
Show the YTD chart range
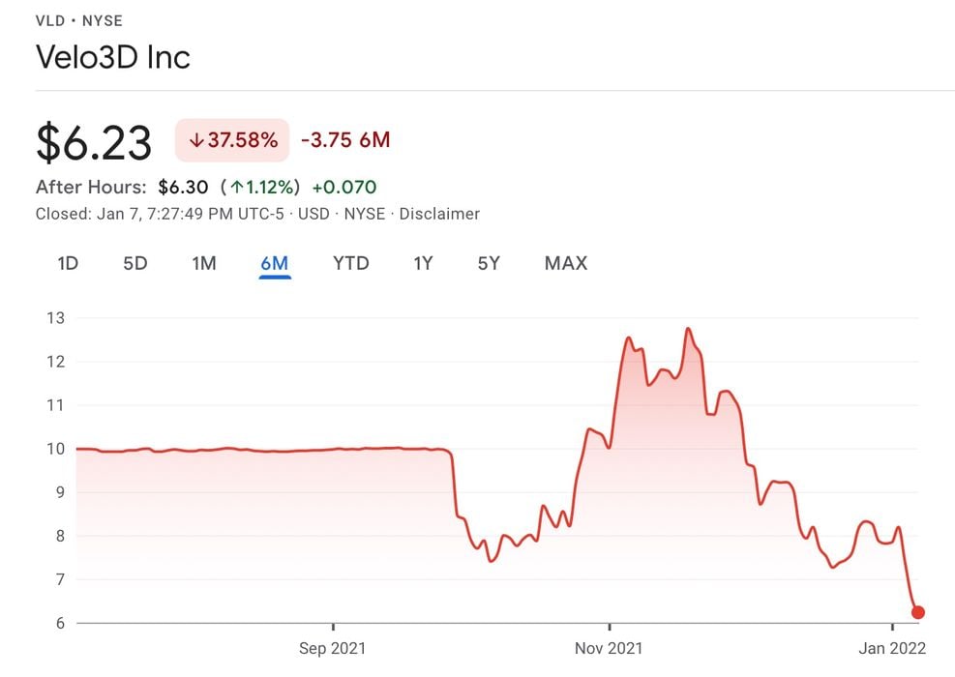click(351, 263)
